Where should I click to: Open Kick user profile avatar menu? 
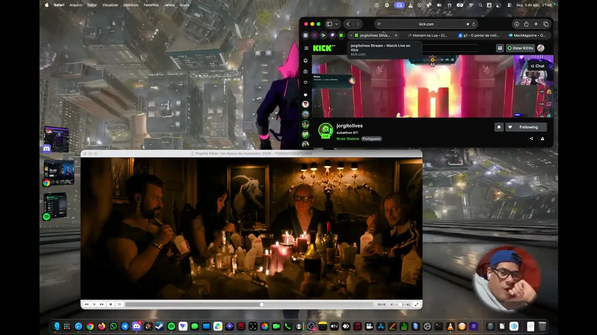coord(541,48)
